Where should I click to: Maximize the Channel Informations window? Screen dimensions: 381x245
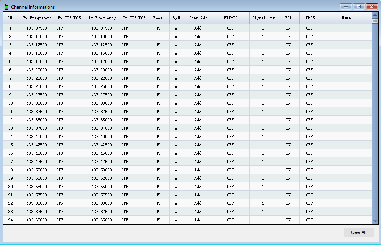pos(358,7)
